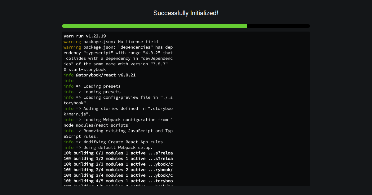Click the "10% building 3/4 modules" line

click(118, 175)
